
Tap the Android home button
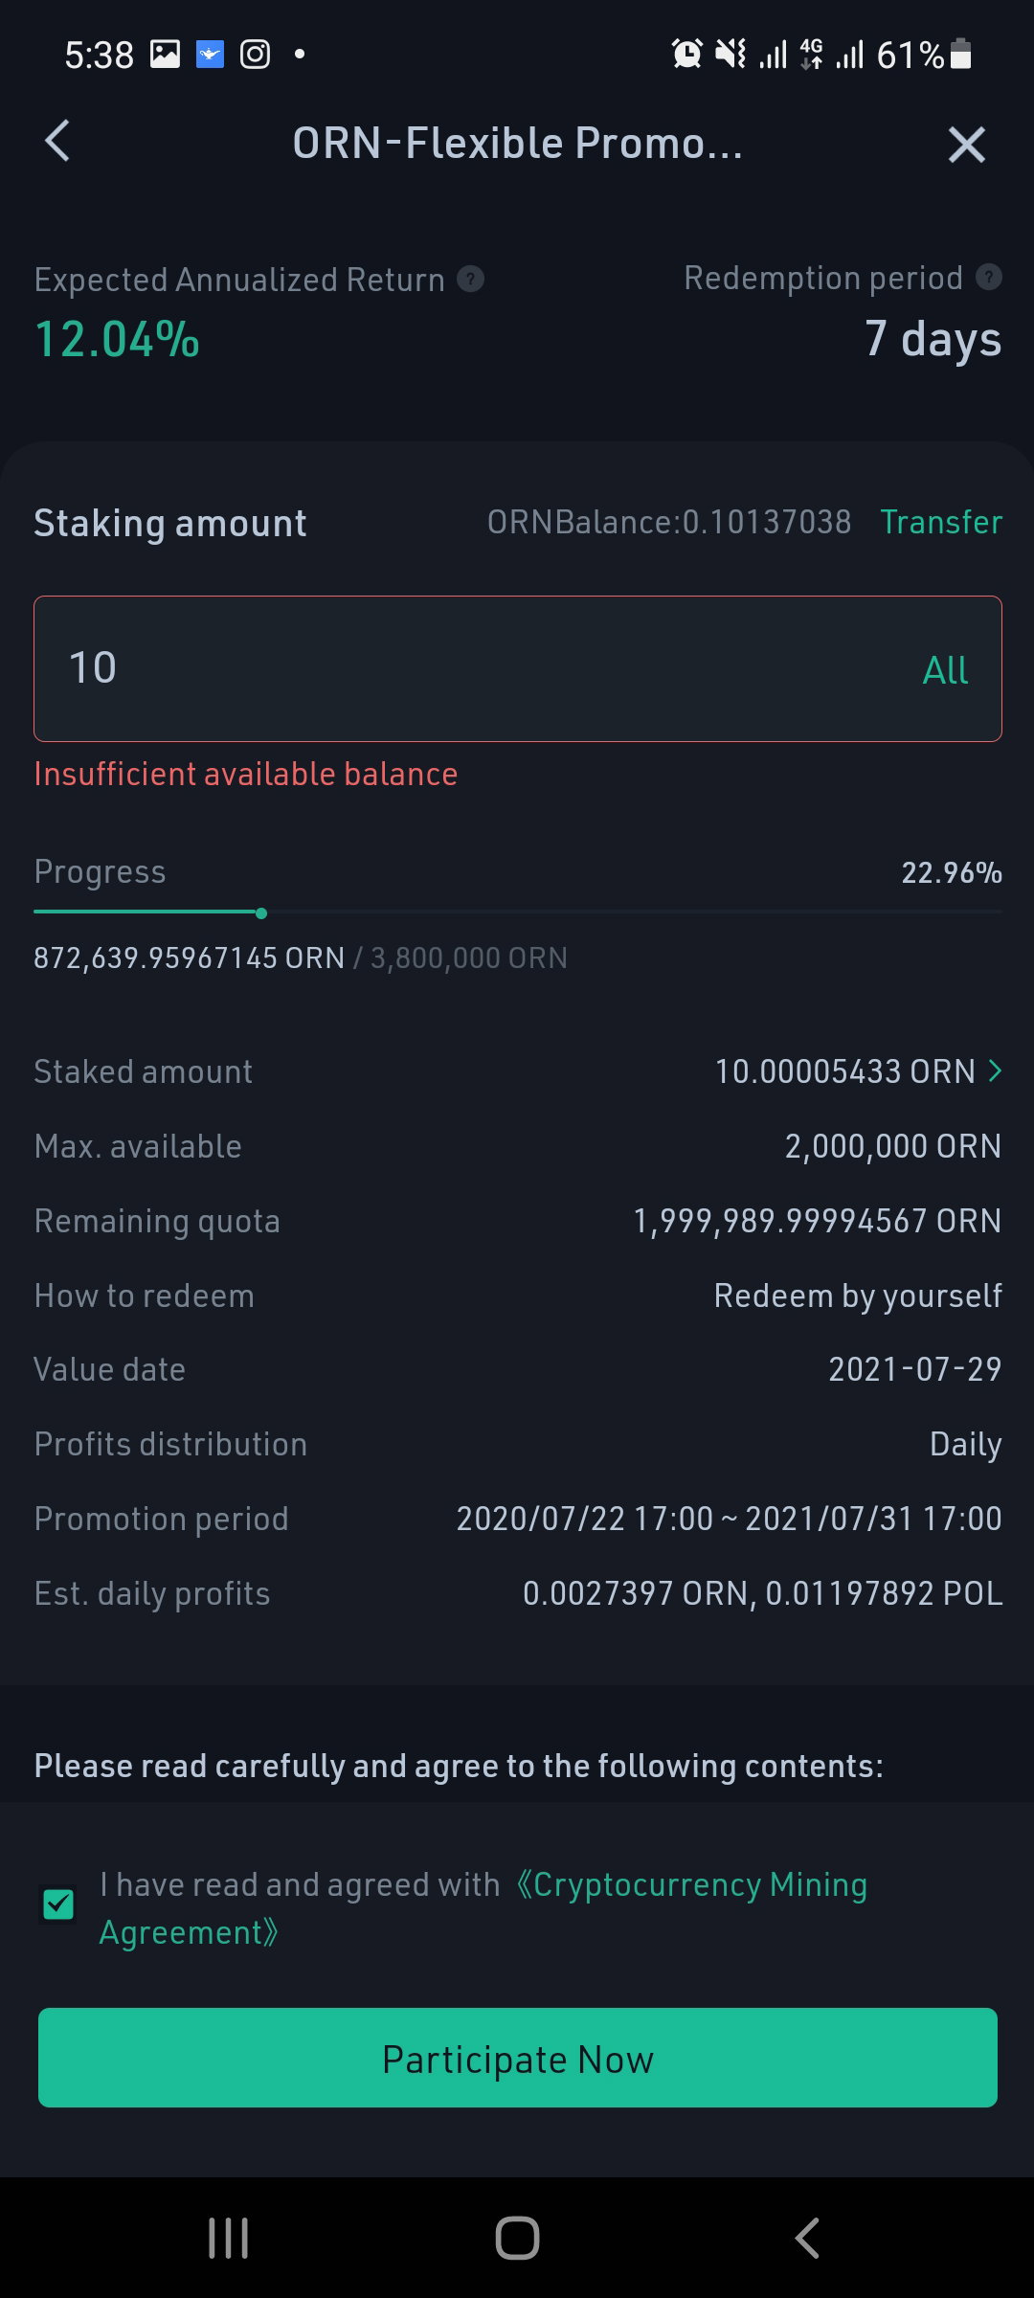[517, 2238]
